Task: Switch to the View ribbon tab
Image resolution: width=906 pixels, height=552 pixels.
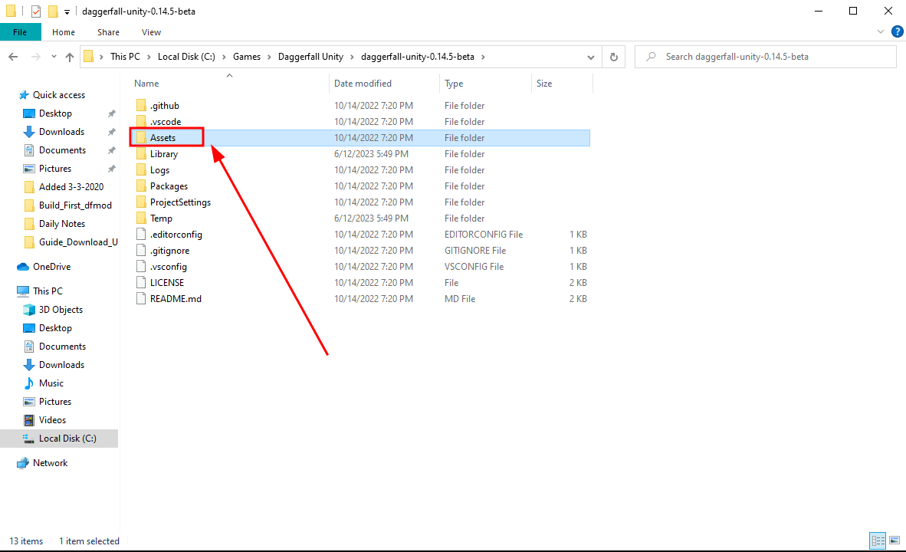Action: (152, 32)
